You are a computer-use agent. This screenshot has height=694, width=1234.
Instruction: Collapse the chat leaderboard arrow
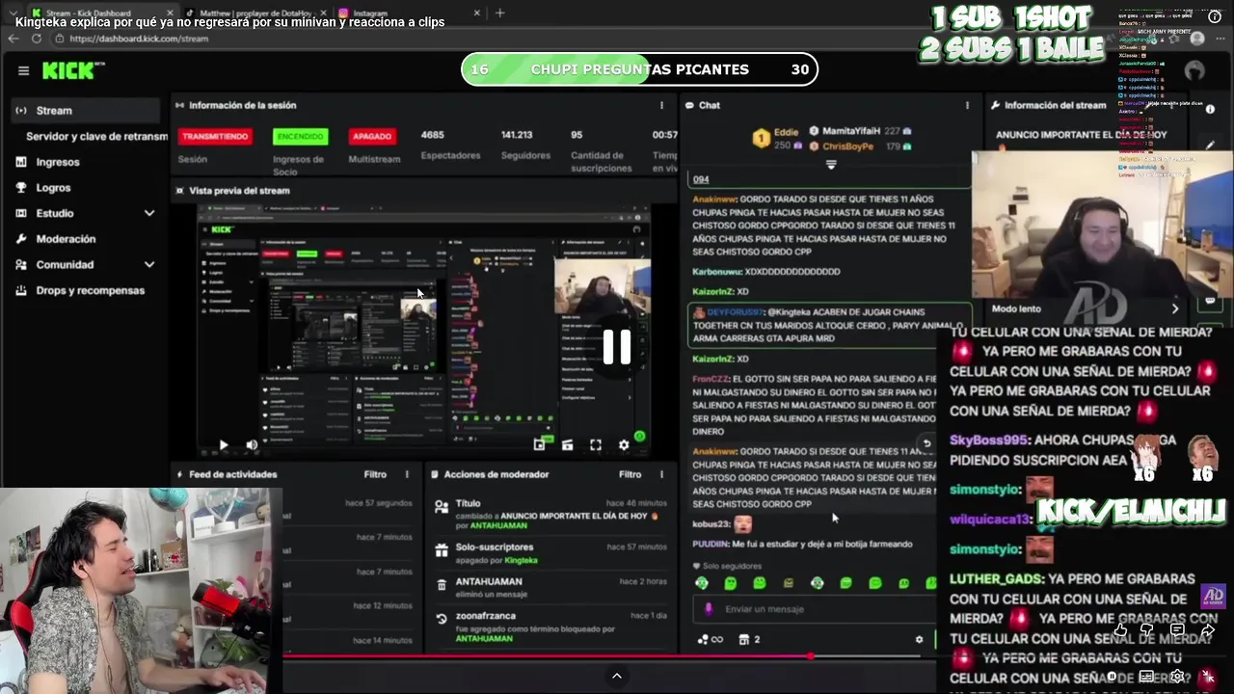(x=831, y=165)
